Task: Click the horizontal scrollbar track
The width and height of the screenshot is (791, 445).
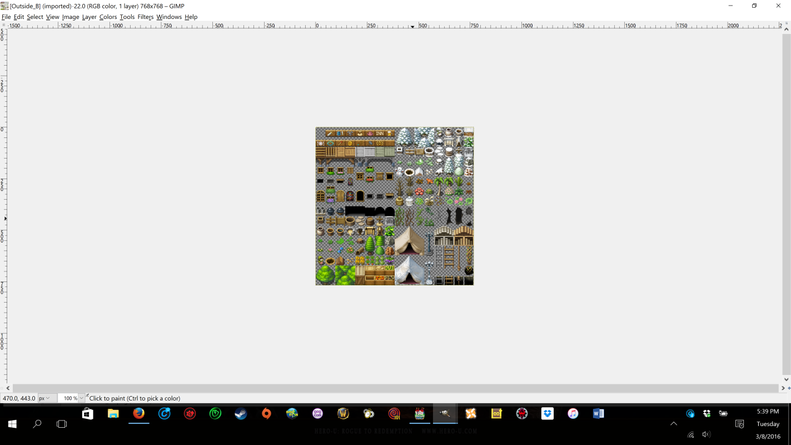Action: pos(395,388)
